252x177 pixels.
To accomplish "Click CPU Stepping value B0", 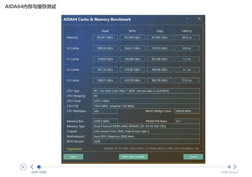I will click(146, 96).
